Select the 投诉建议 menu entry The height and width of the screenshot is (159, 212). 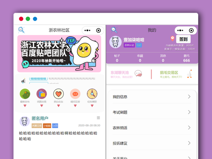point(152,143)
